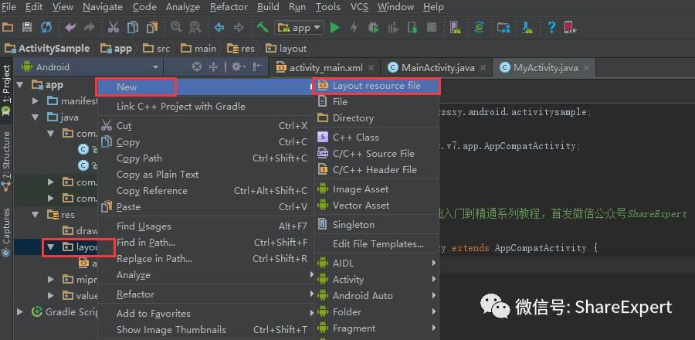Run the app with green play button

tap(334, 28)
